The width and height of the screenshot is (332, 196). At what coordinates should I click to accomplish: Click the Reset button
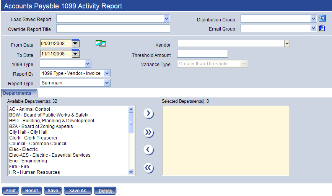32,191
